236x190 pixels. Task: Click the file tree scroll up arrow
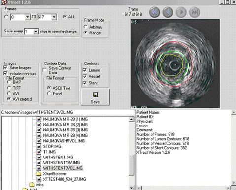click(131, 119)
